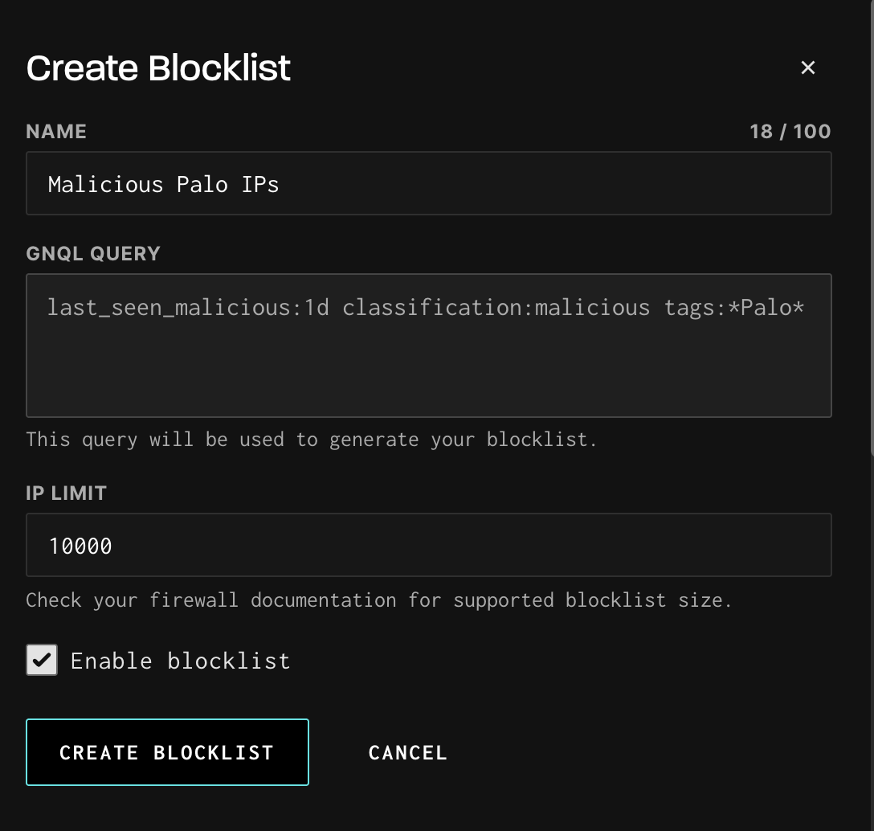
Task: Click the empty area of the GNQL query box
Action: (x=428, y=370)
